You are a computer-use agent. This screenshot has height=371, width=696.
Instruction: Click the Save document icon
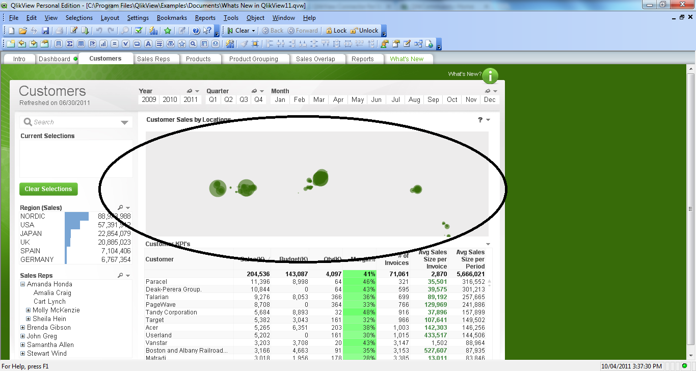pos(45,31)
